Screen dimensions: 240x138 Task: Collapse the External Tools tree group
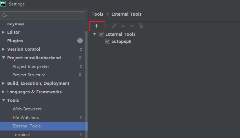(95, 34)
